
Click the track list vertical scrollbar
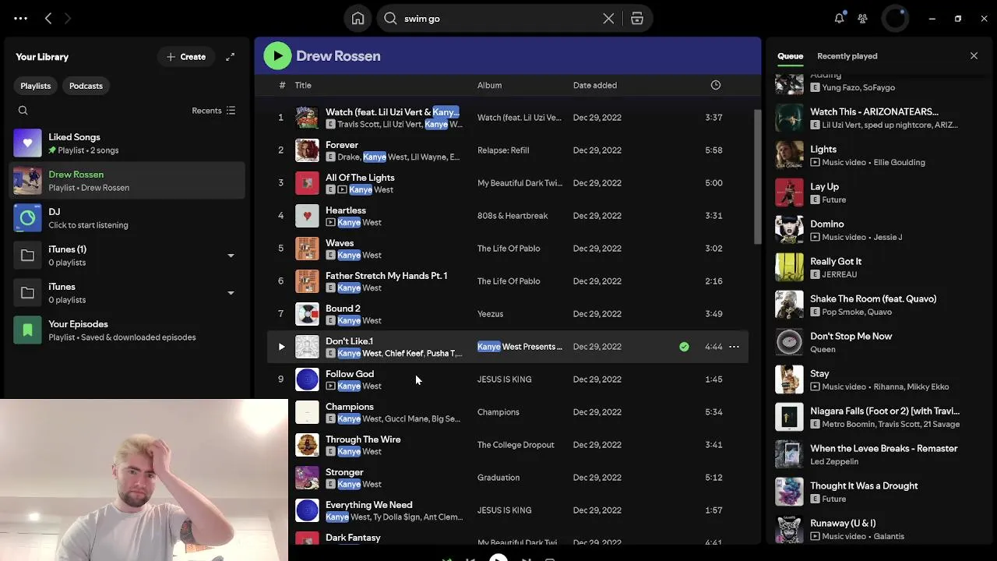(758, 176)
